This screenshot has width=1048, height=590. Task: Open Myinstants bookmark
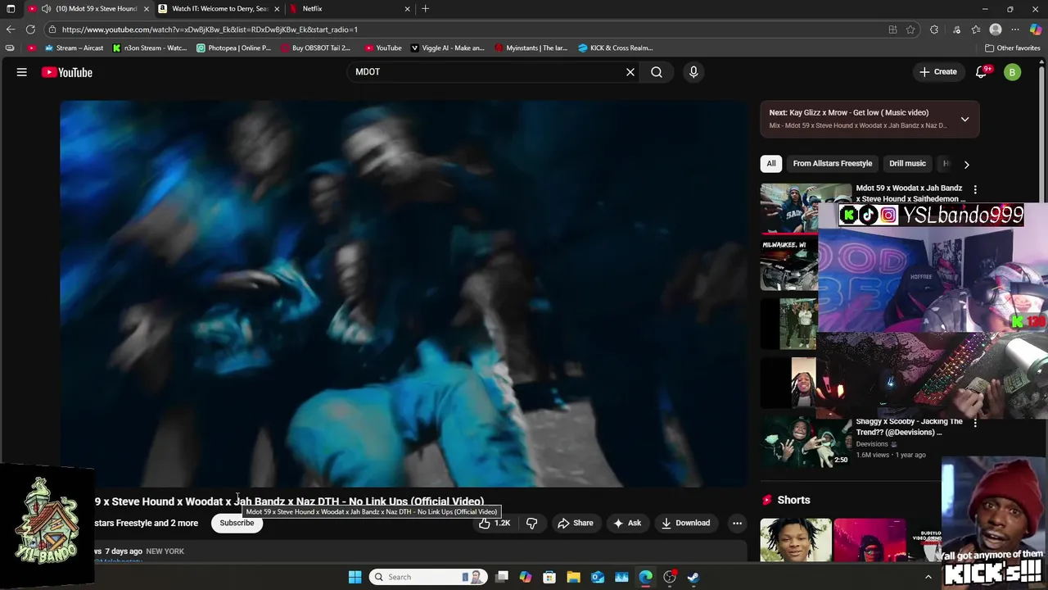[x=531, y=48]
